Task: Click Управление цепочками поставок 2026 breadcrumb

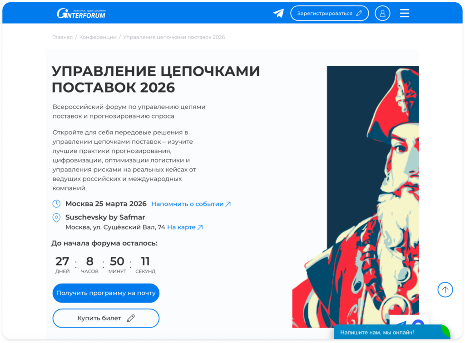Action: pyautogui.click(x=174, y=37)
